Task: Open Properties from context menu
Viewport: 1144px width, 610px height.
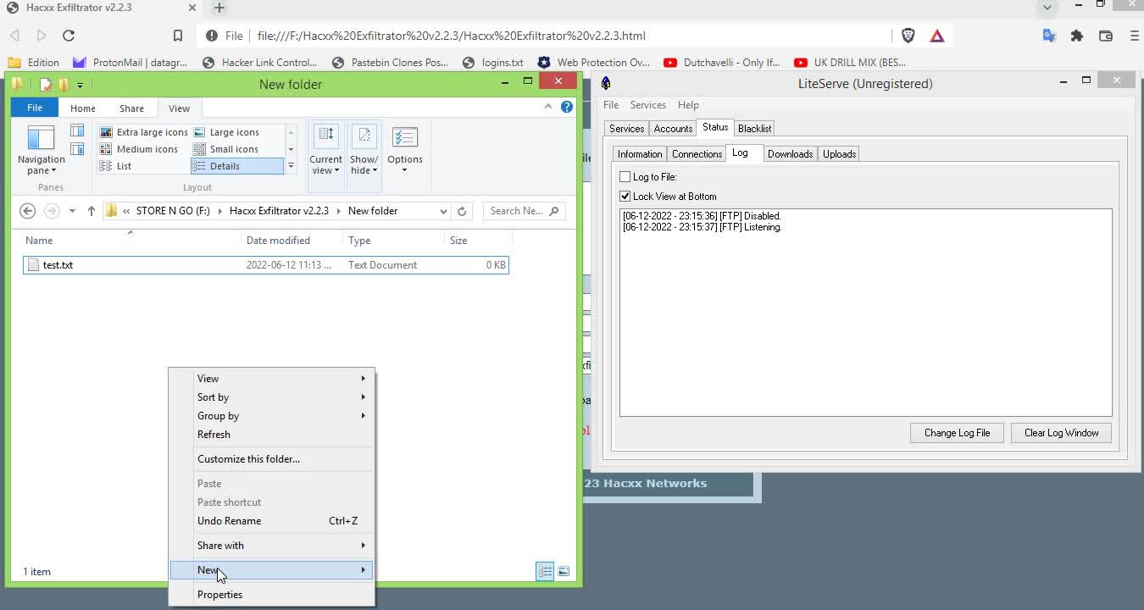Action: pyautogui.click(x=272, y=595)
